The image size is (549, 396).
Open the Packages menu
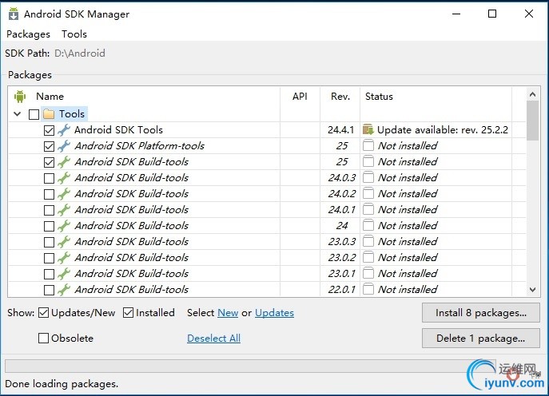(x=28, y=34)
